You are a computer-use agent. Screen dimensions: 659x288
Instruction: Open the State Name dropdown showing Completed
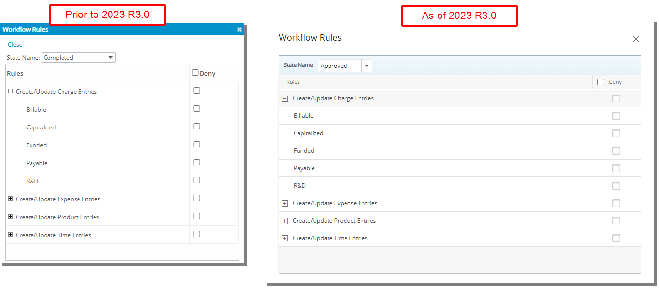(x=78, y=57)
